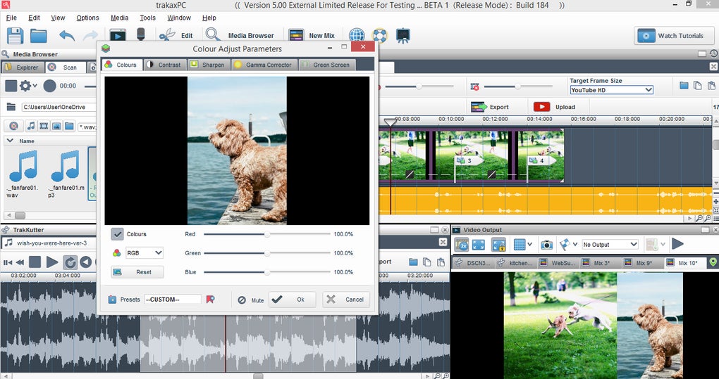Click the presentation board icon in toolbar
This screenshot has height=379, width=719.
coord(402,35)
